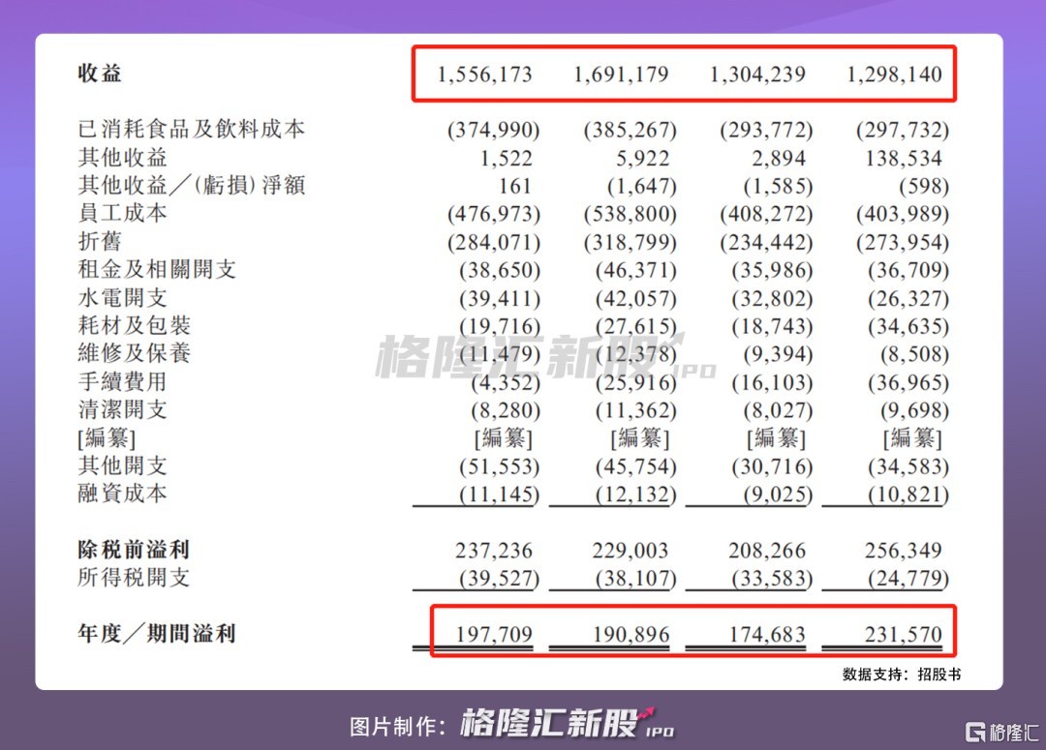
Task: Select the 維修及保養 row label
Action: coord(134,352)
